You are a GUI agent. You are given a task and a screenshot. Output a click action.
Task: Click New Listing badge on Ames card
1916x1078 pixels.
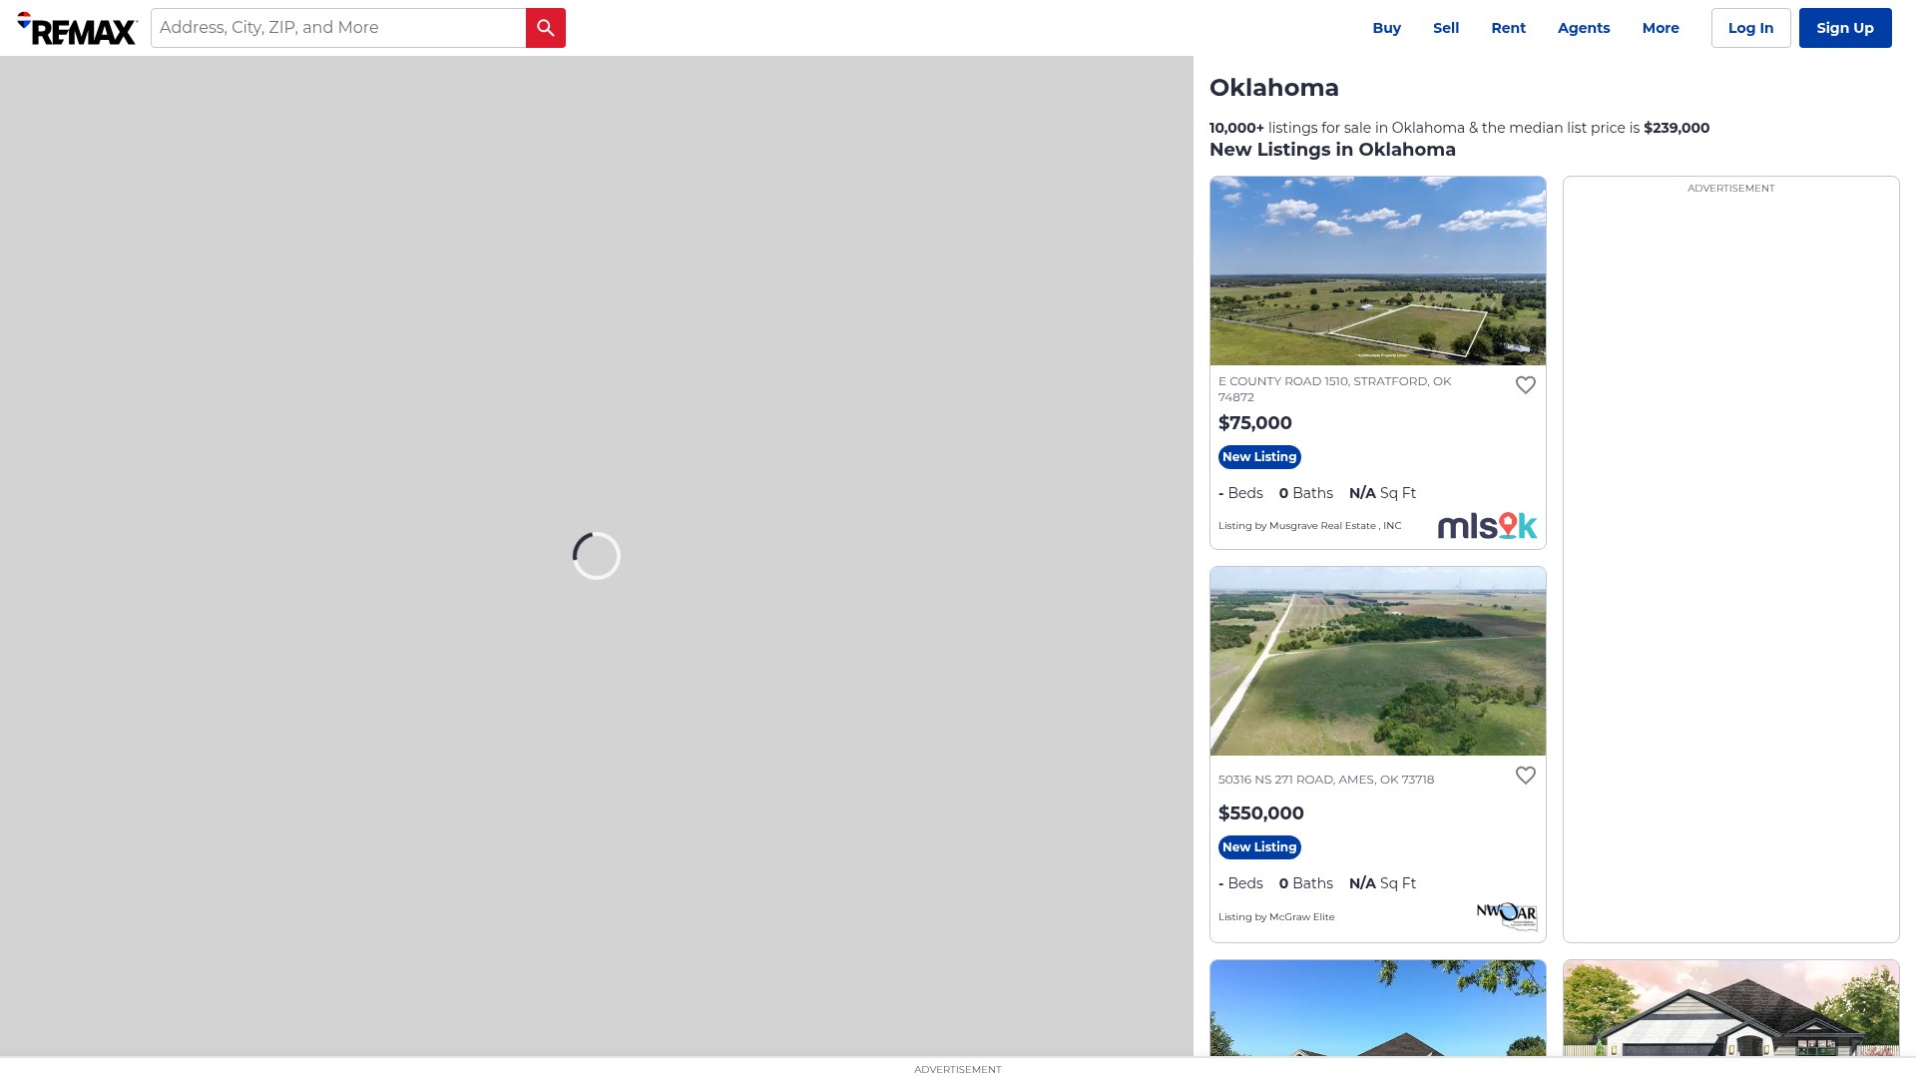point(1259,847)
